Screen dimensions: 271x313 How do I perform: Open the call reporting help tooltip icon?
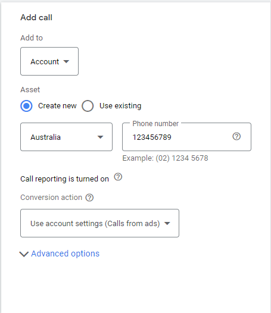(x=118, y=177)
